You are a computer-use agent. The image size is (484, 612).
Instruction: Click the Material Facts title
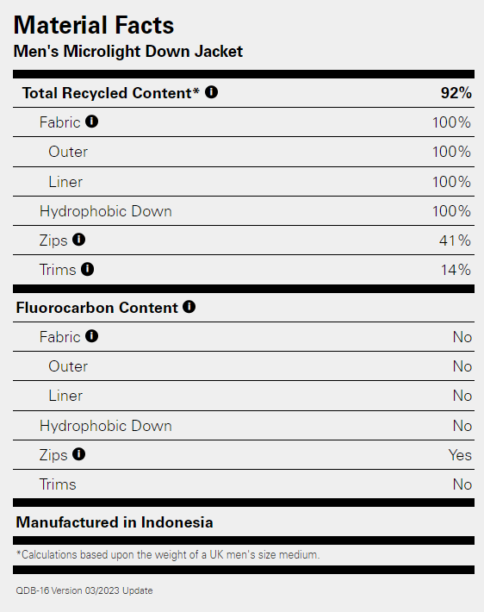[x=94, y=25]
